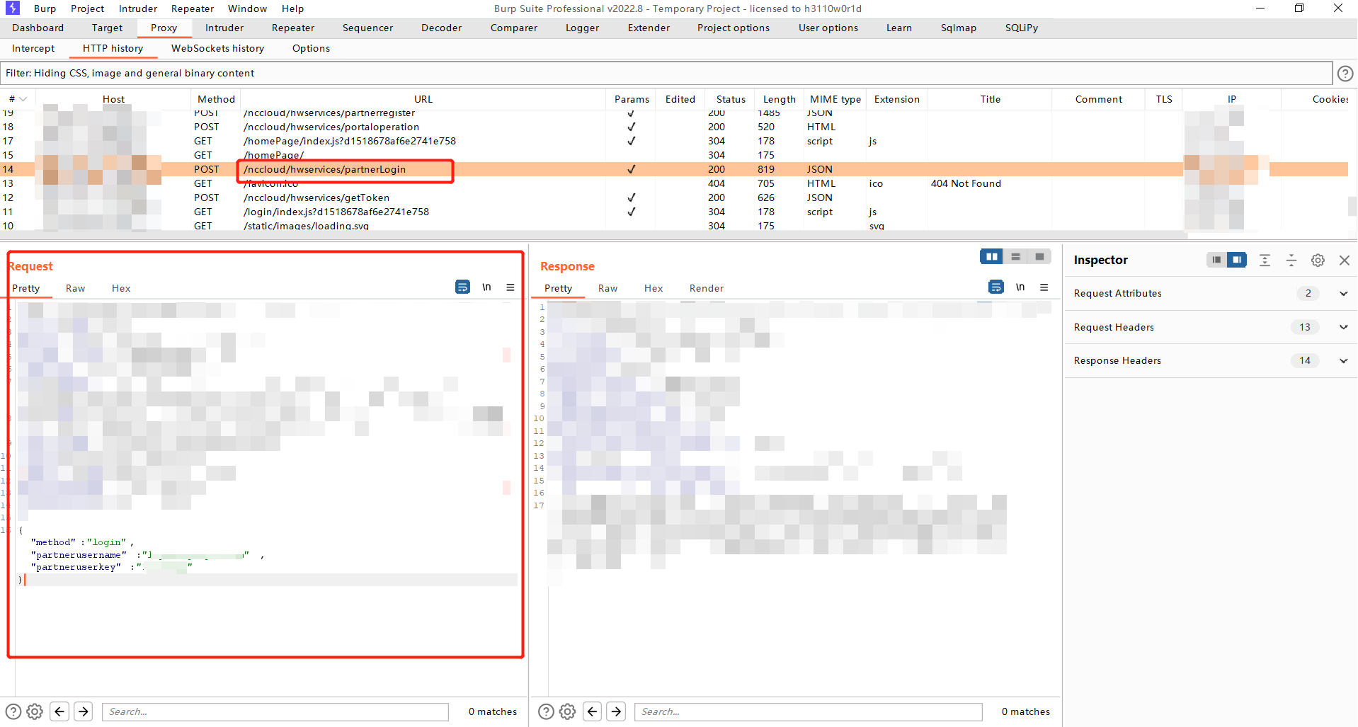
Task: Open the Help menu
Action: point(292,8)
